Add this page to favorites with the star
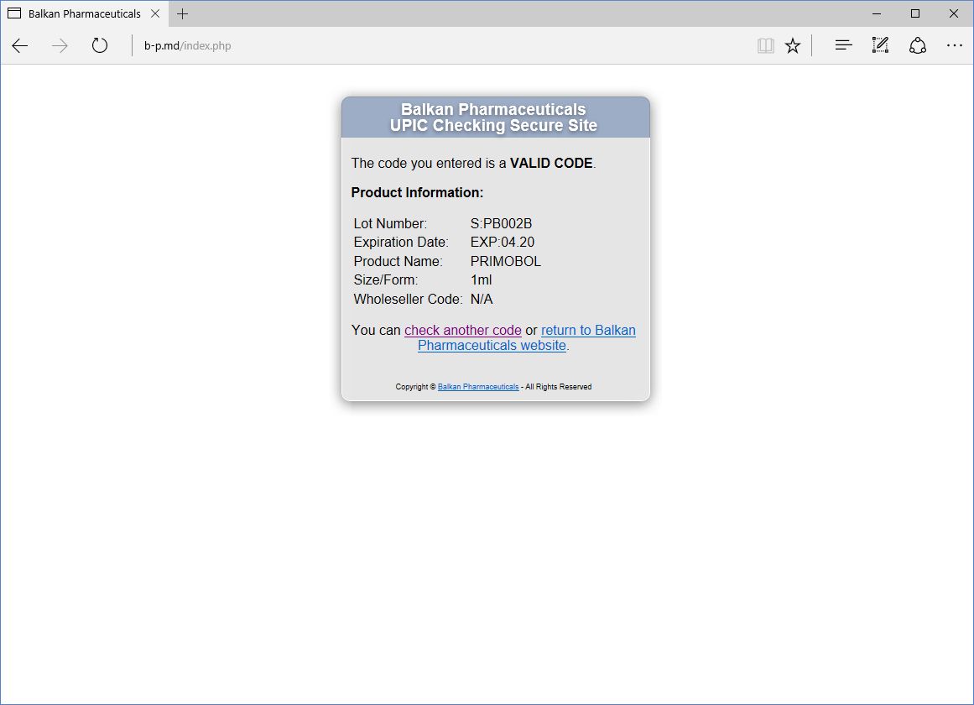 click(793, 46)
